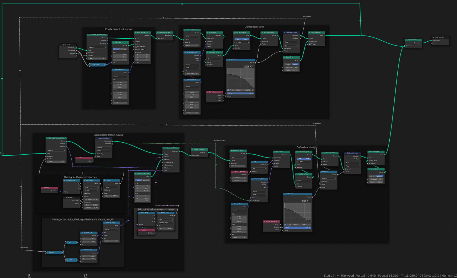Toggle Fill Caps in the branch Curve to Mesh node

(369, 163)
